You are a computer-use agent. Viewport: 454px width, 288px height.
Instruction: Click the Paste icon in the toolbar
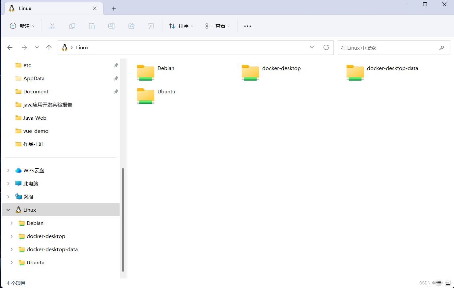92,26
